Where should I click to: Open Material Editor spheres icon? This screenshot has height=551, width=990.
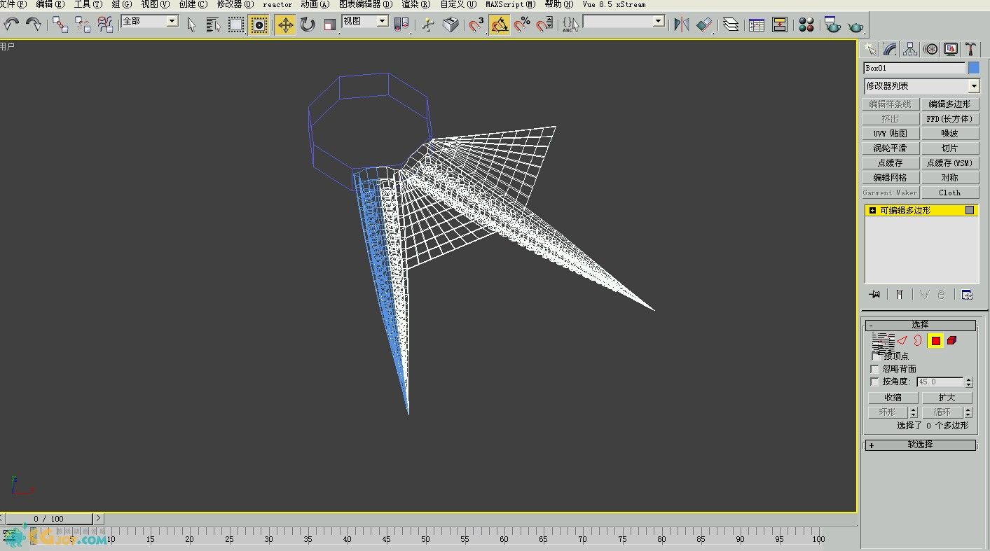tap(806, 25)
